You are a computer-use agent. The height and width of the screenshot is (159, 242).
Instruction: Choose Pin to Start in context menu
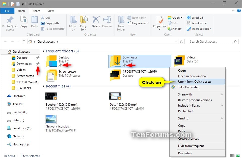tap(197, 111)
